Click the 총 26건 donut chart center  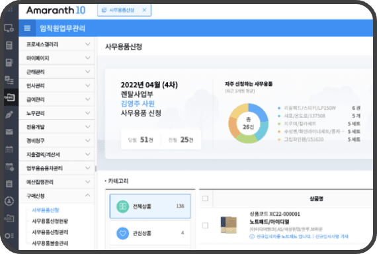tap(249, 123)
